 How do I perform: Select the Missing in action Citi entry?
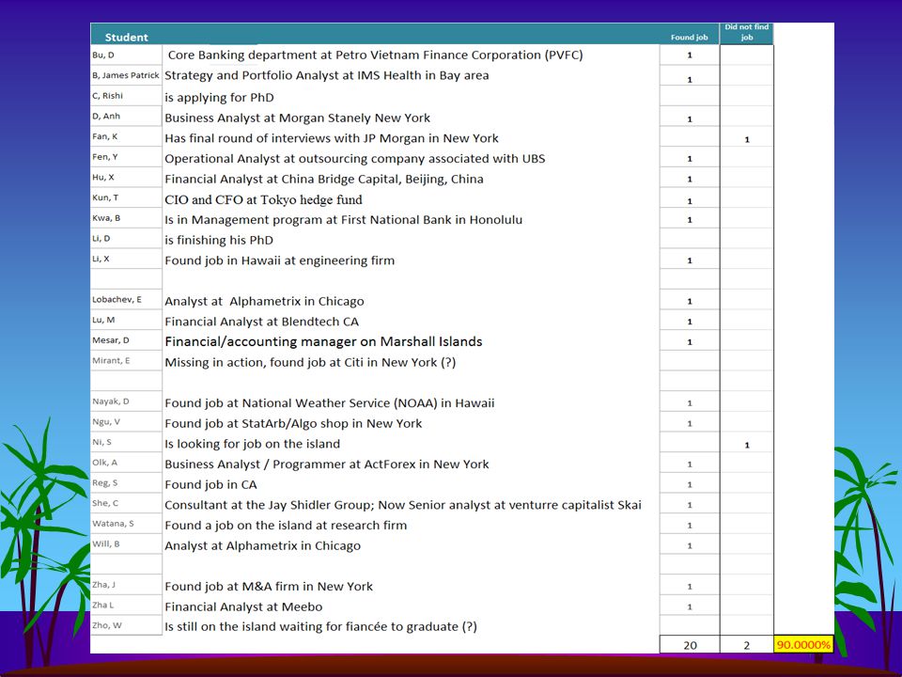(310, 363)
